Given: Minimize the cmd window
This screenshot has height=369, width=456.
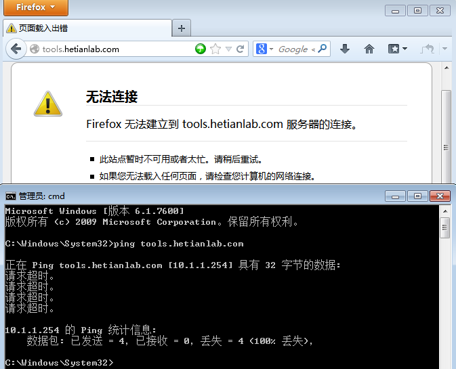Looking at the screenshot, I should coord(395,196).
